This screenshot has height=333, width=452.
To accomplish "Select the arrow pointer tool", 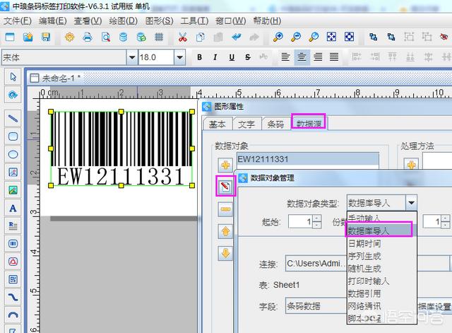I will tap(13, 77).
